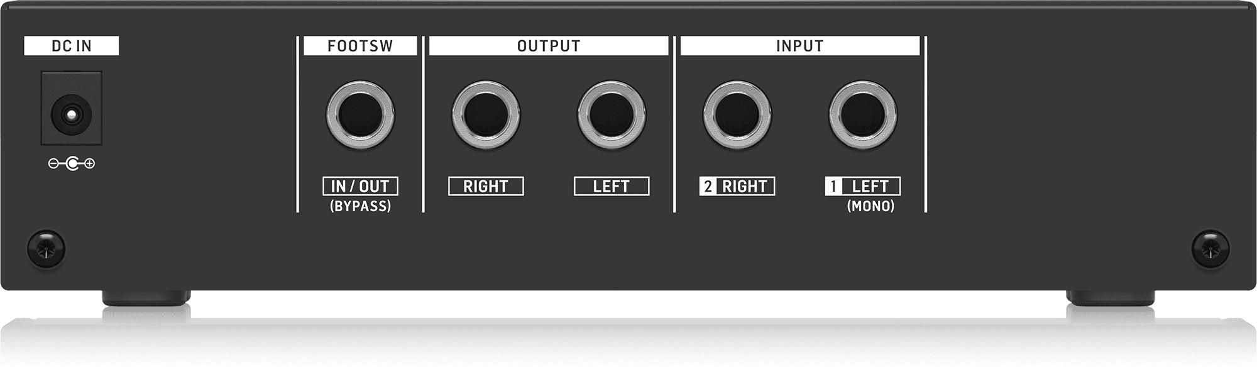This screenshot has width=1257, height=367.
Task: Select the INPUT 1 LEFT jack socket
Action: [x=863, y=115]
